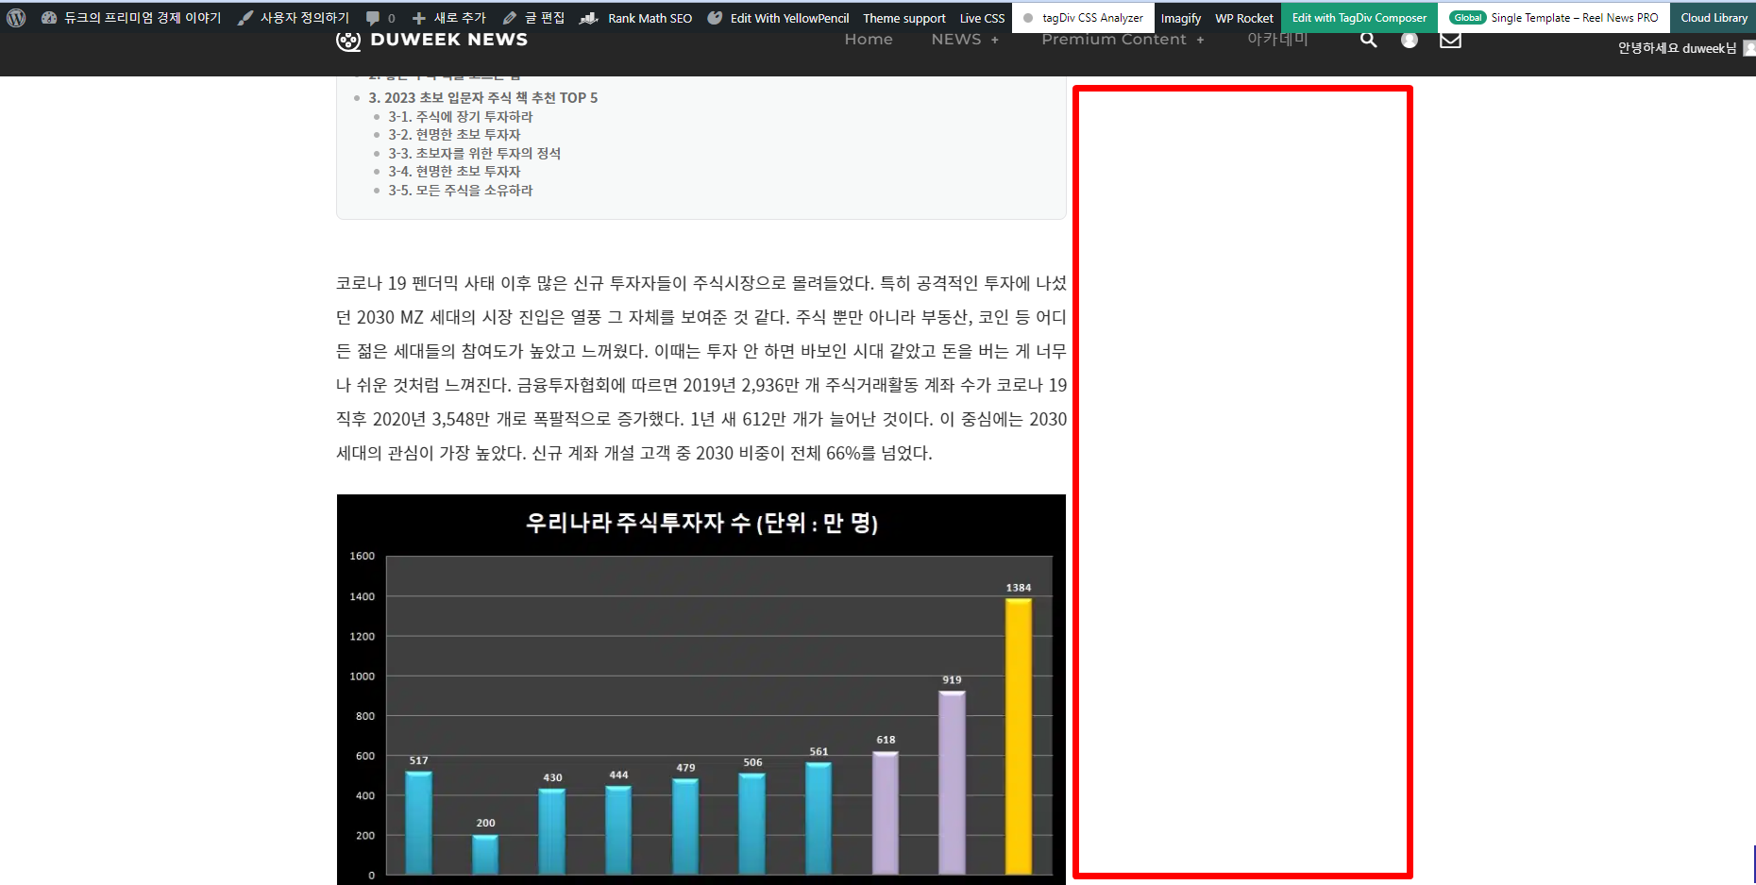Jump to 3-2. 현명한 초보 투자자

click(x=454, y=135)
